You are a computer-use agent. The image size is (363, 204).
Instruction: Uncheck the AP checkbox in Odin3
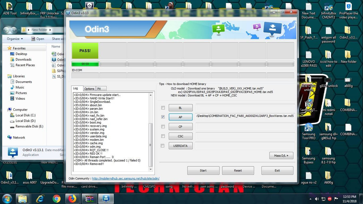tap(163, 117)
